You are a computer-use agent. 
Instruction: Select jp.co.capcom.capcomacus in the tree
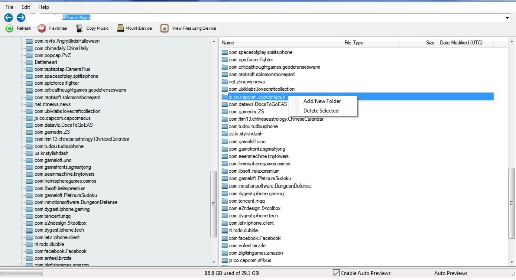click(63, 118)
